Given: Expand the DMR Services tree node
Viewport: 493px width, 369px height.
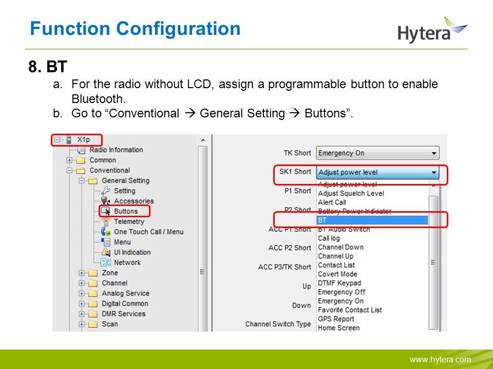Looking at the screenshot, I should 82,314.
